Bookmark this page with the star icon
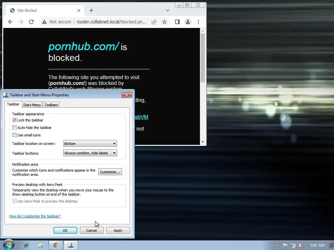334x250 pixels. [x=164, y=22]
